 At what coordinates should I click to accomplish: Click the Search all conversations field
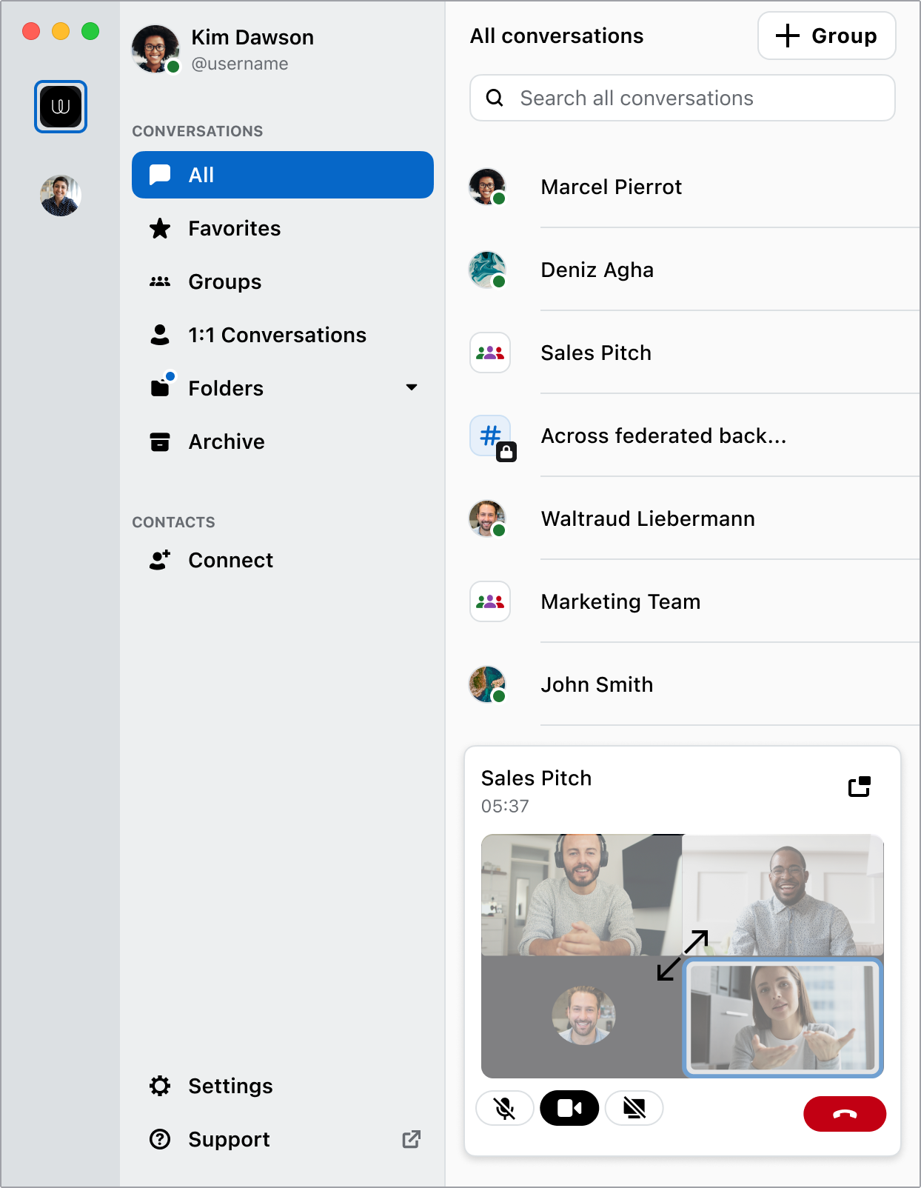[683, 98]
